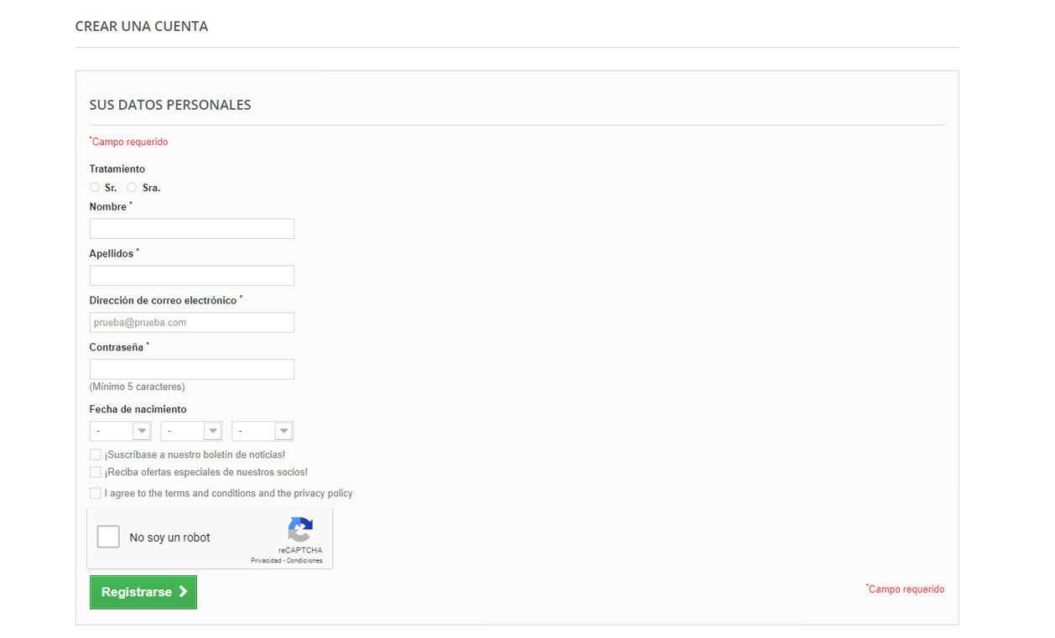Screen dimensions: 1055x638
Task: Select the Sr. treatment option
Action: pos(94,187)
